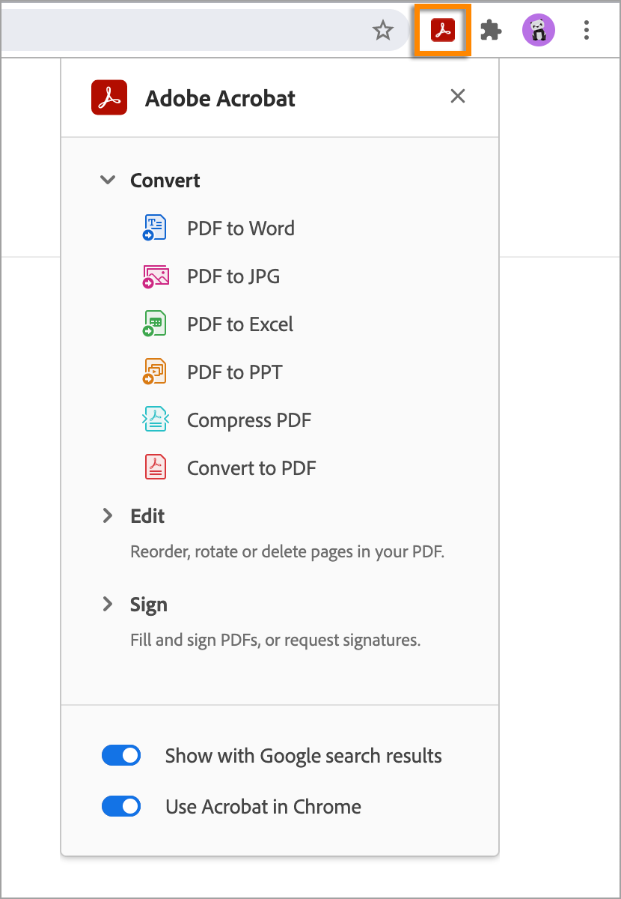The height and width of the screenshot is (899, 621).
Task: Click the PDF to PPT icon
Action: [x=154, y=372]
